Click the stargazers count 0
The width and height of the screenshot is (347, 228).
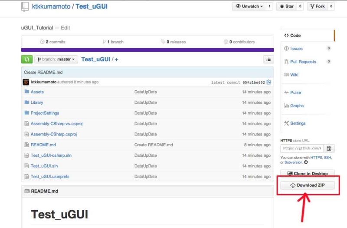(x=300, y=6)
